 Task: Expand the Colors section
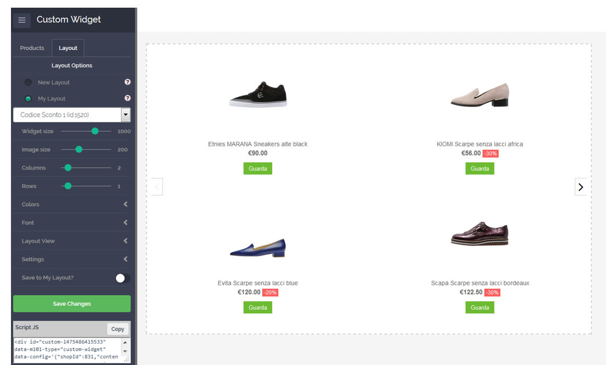72,204
